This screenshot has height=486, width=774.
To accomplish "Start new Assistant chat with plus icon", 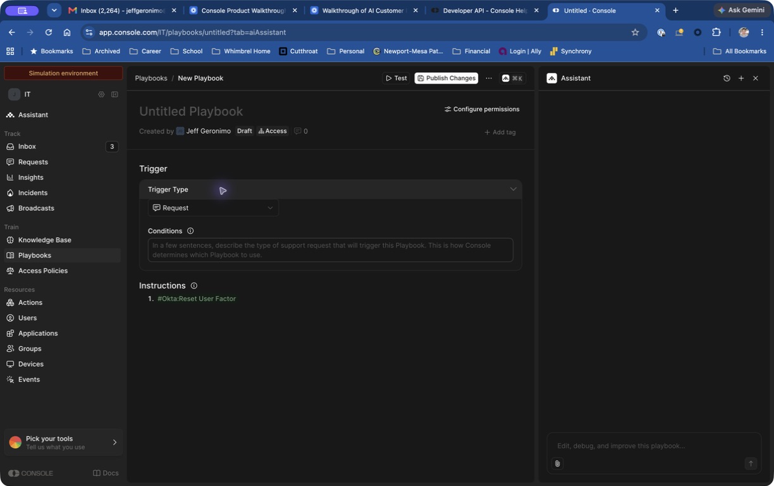I will 741,78.
